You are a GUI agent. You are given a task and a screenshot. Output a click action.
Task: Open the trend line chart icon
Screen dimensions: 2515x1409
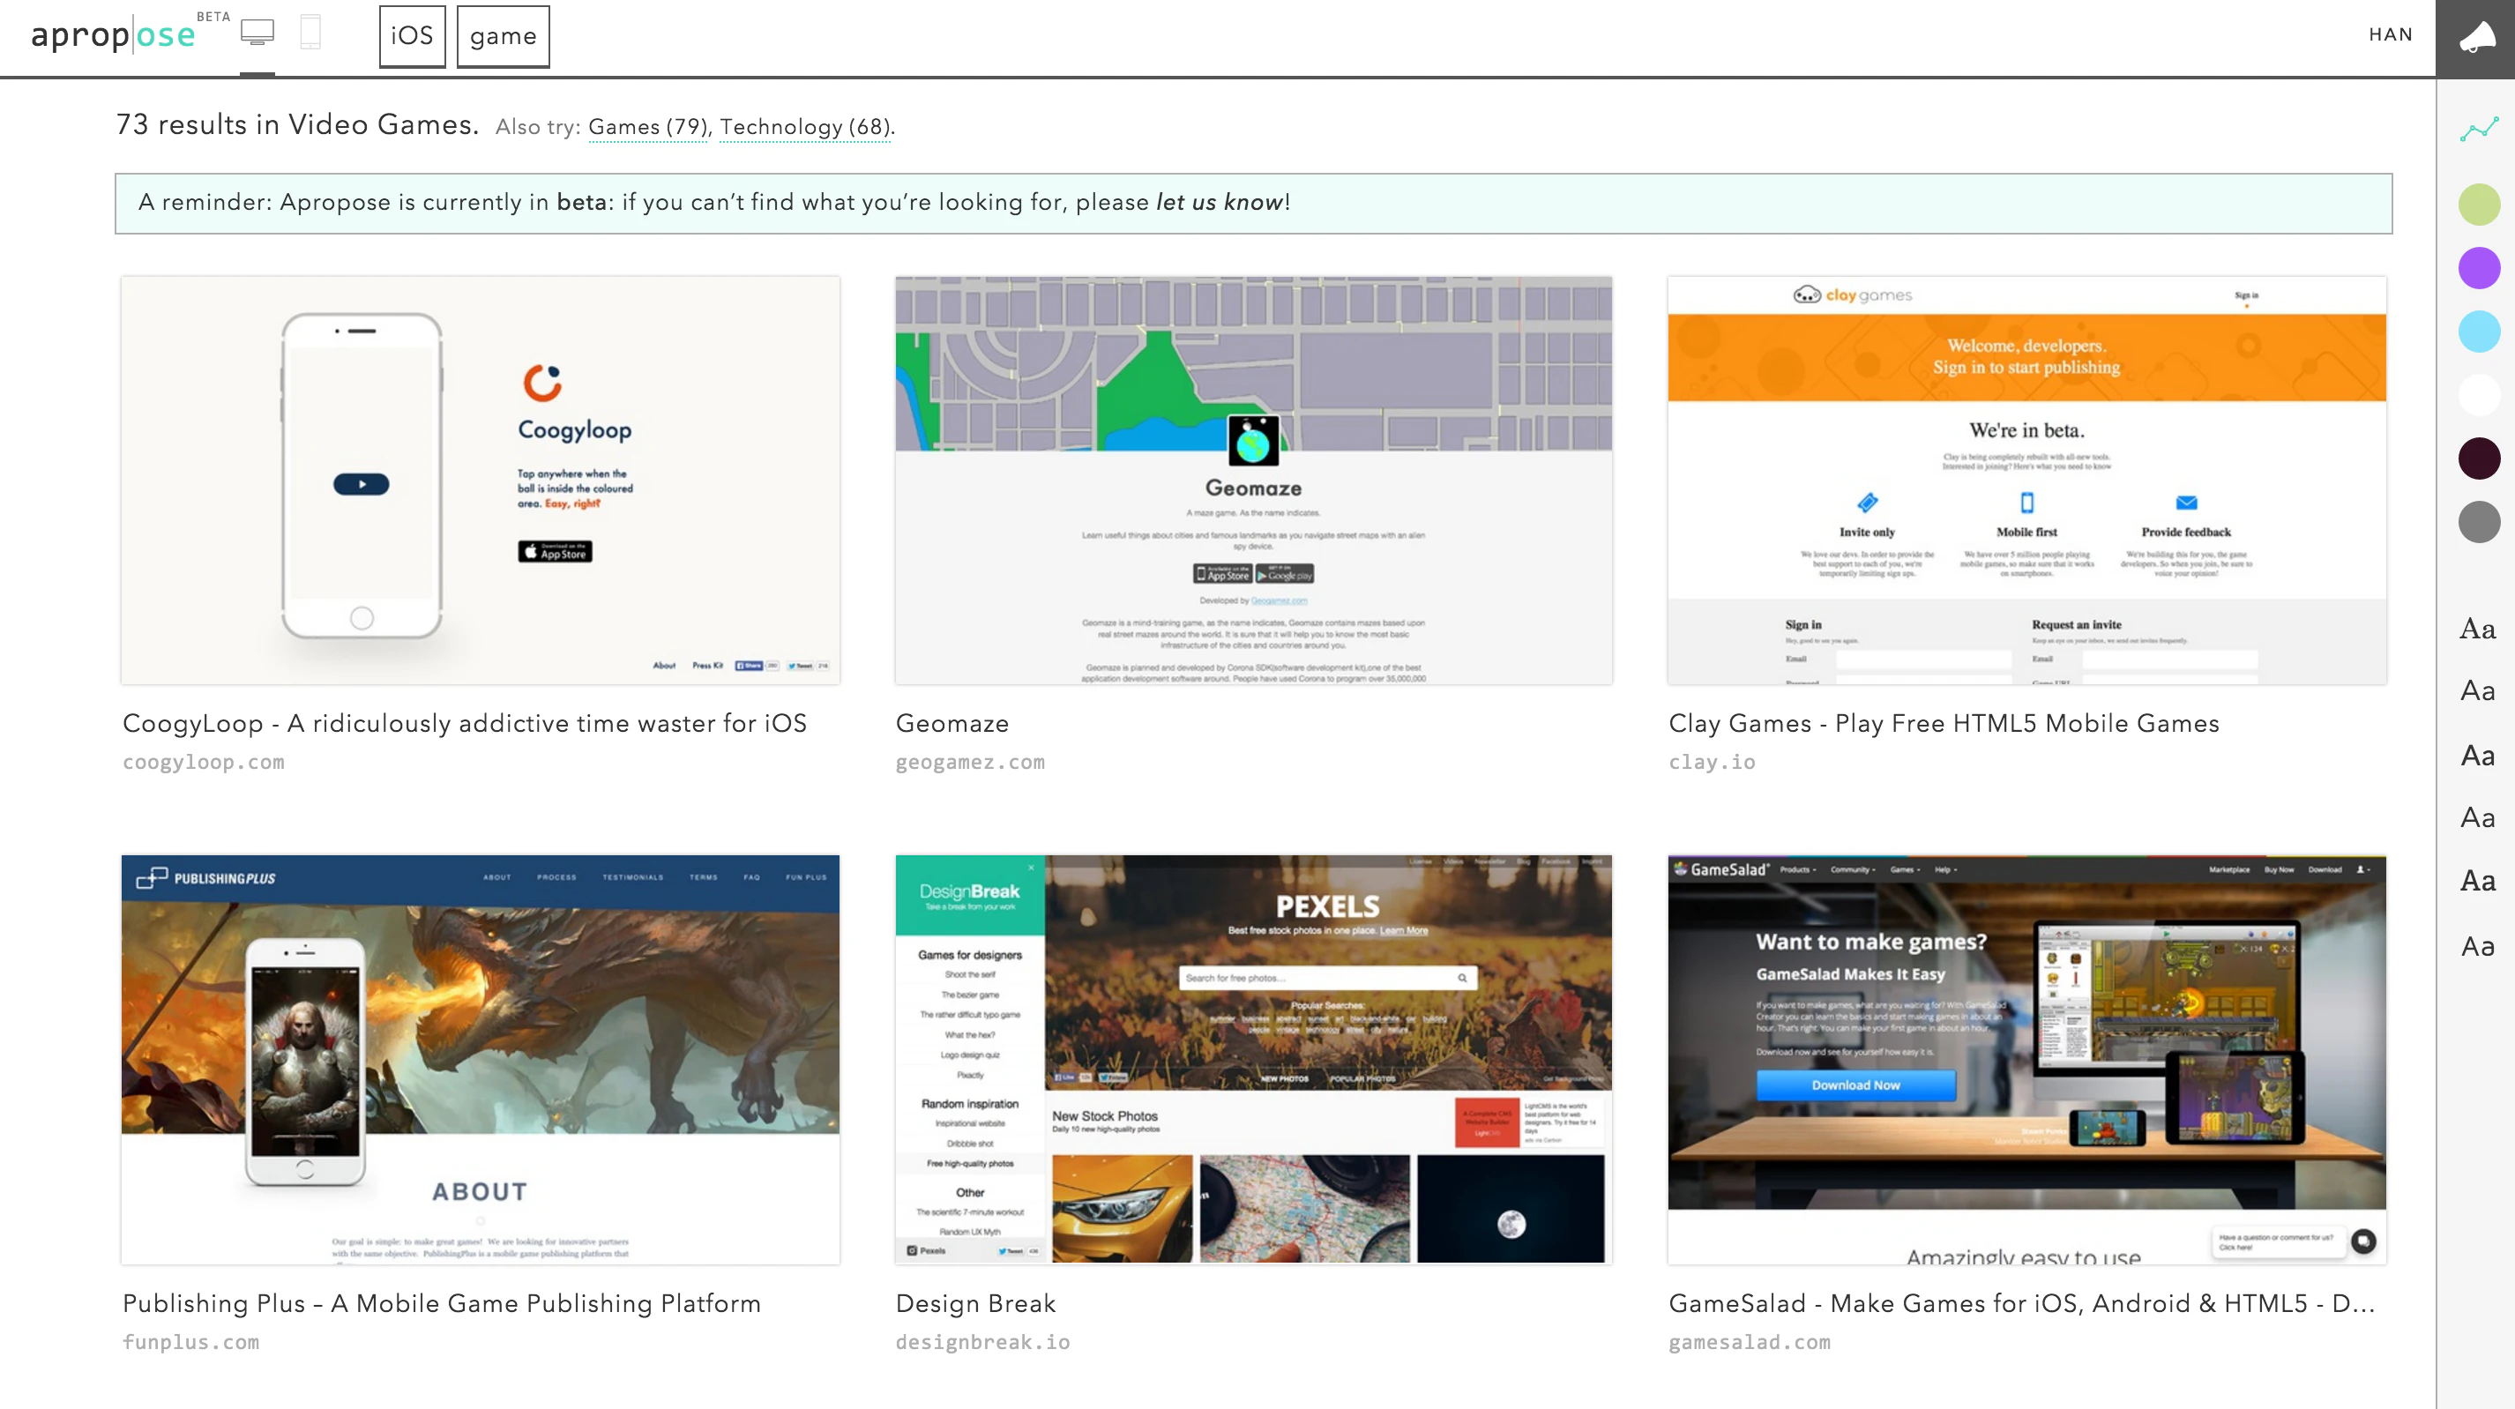coord(2478,129)
